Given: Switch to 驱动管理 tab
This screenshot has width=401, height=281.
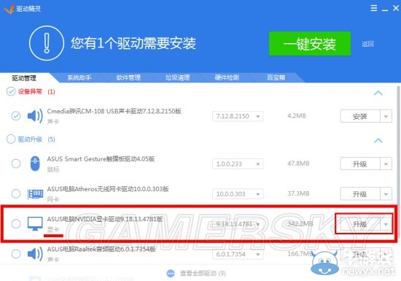Looking at the screenshot, I should tap(24, 78).
